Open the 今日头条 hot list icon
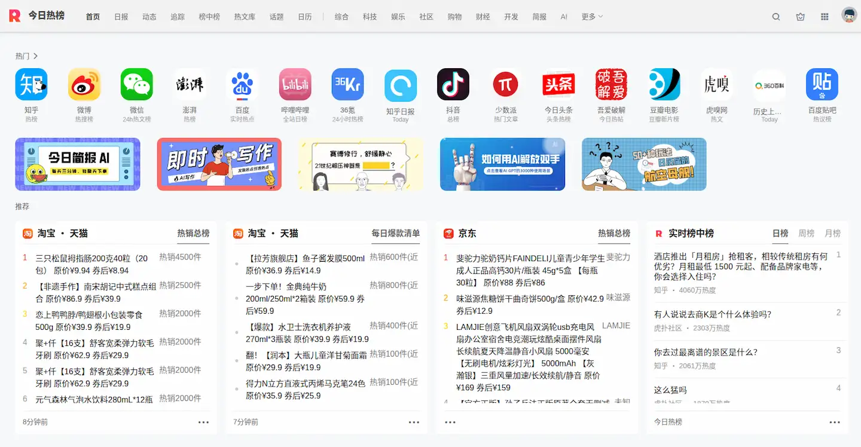Image resolution: width=861 pixels, height=447 pixels. [558, 84]
